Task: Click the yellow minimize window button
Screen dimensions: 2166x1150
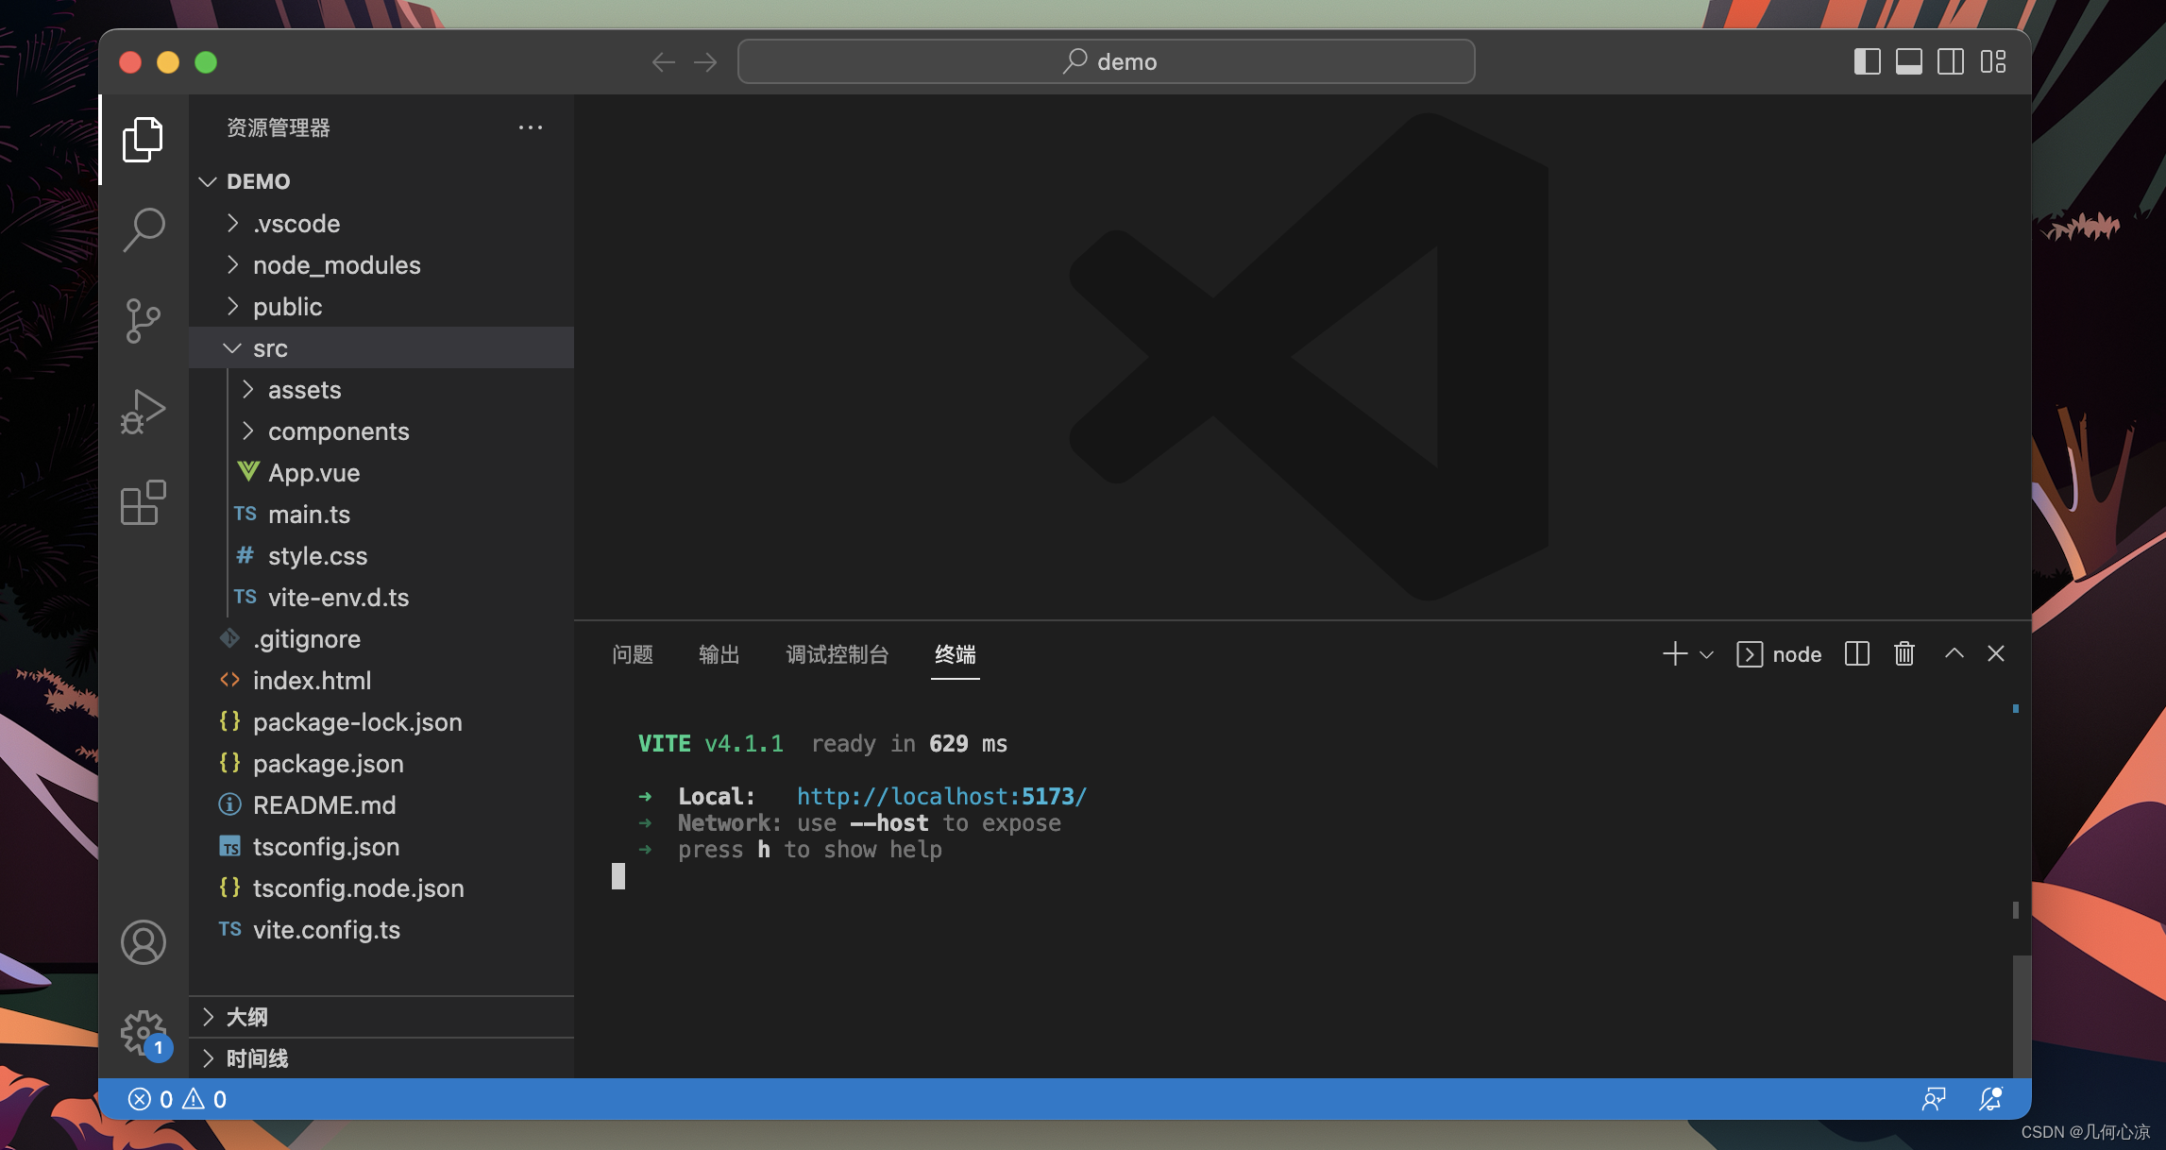Action: (x=168, y=62)
